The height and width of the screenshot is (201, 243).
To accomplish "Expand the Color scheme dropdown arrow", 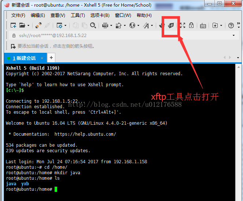I will (125, 25).
